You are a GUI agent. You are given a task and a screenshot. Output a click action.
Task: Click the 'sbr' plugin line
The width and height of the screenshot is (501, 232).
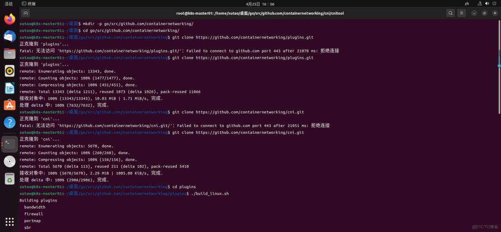28,228
